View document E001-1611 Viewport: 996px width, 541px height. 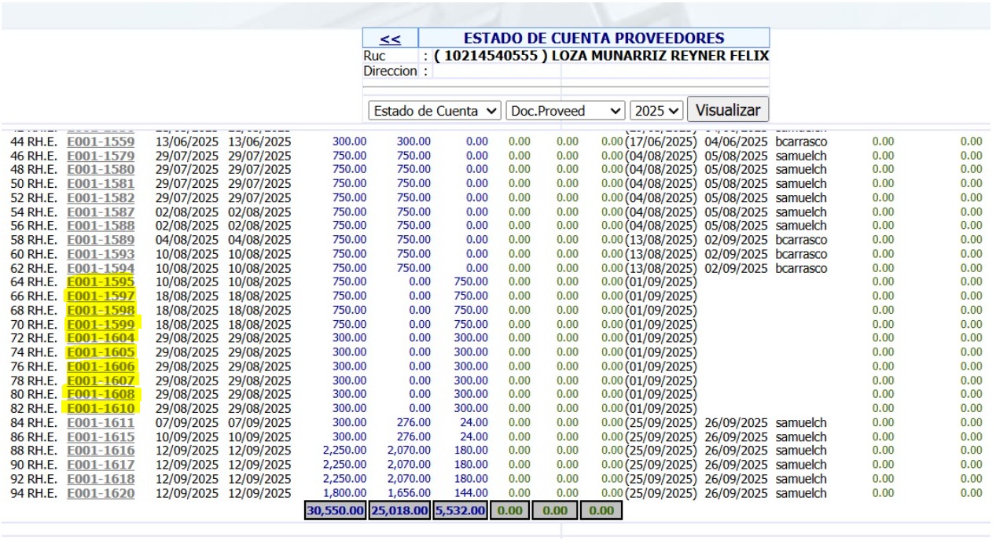point(101,423)
